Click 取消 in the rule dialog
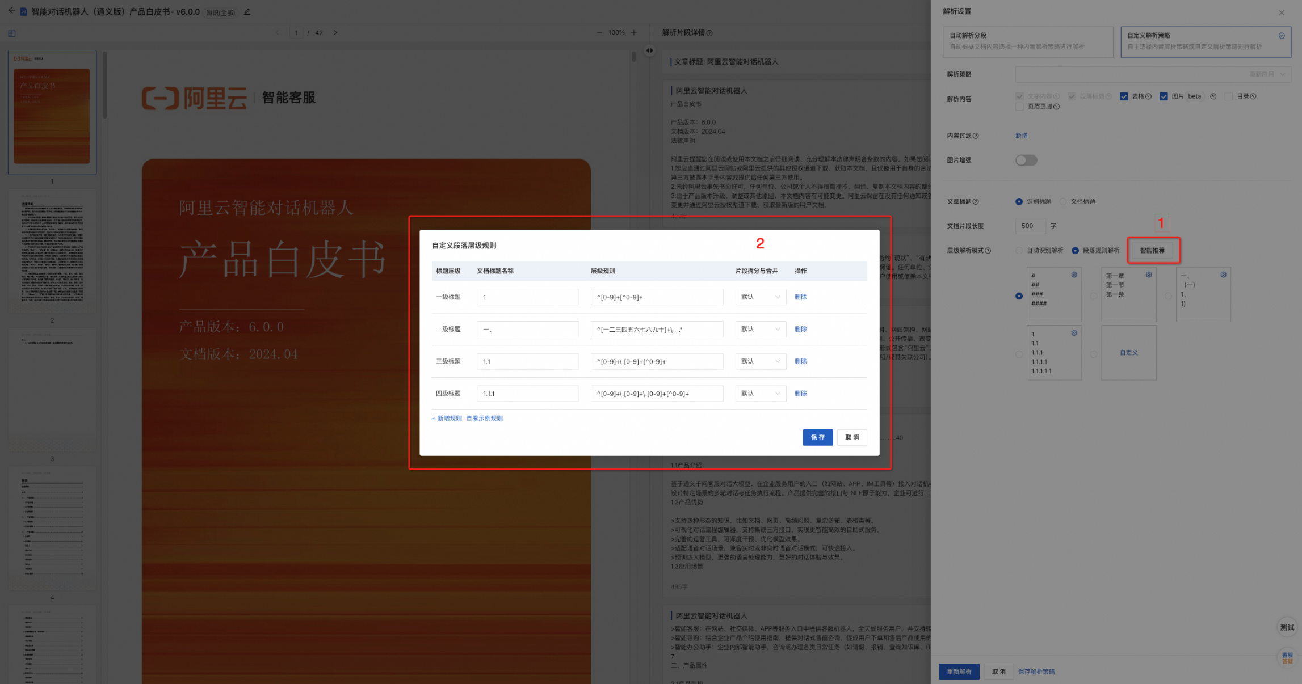 click(x=852, y=437)
